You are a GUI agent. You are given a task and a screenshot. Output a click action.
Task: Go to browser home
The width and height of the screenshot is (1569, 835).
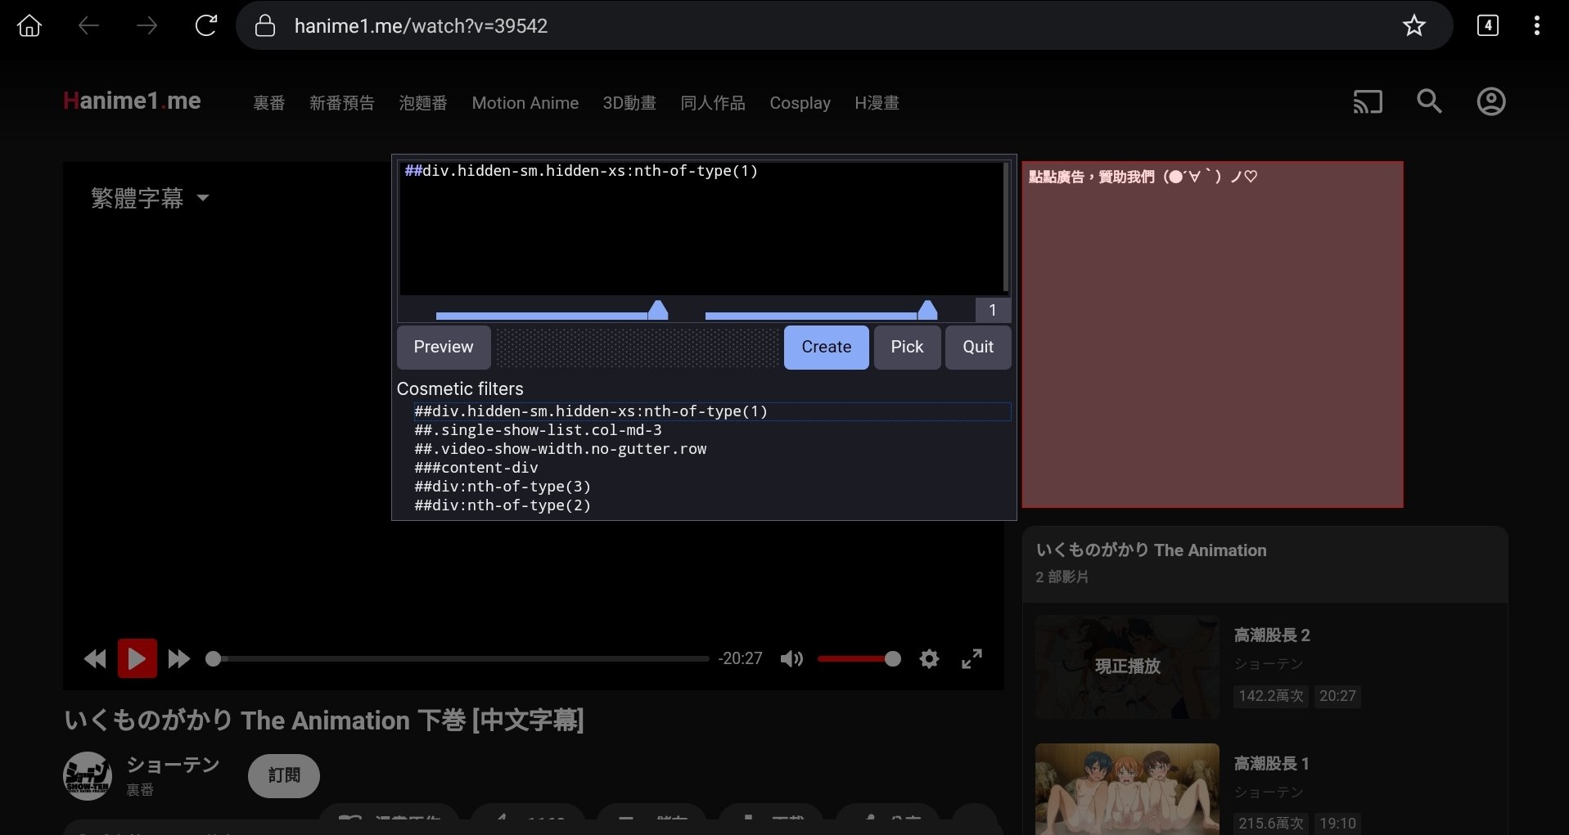coord(29,25)
